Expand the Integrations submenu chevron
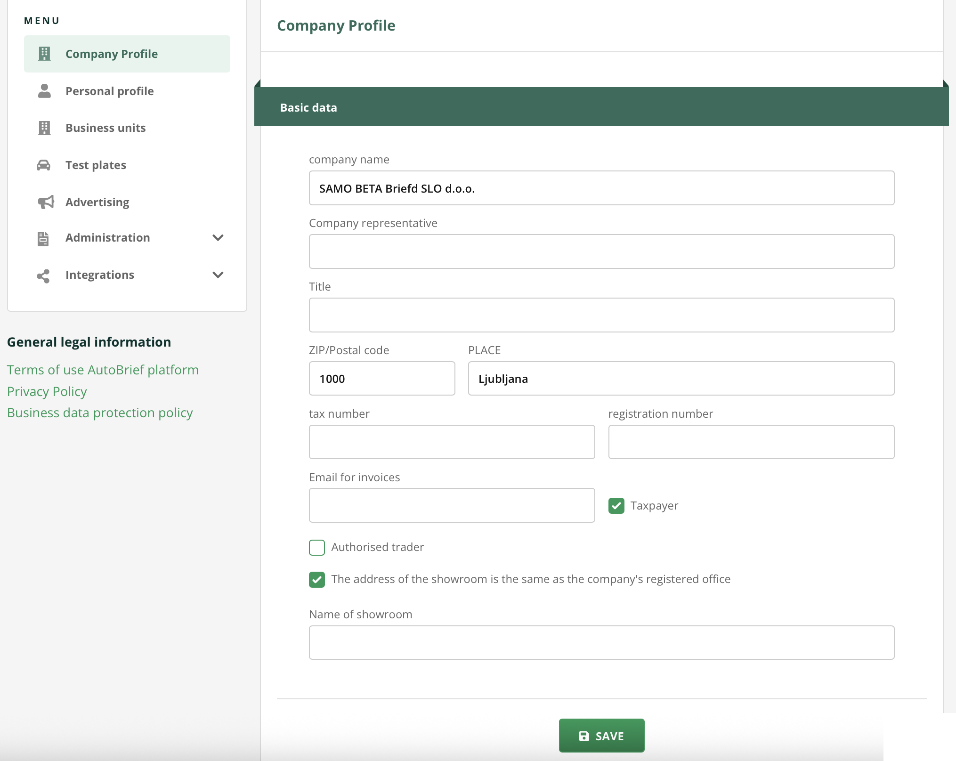The image size is (956, 761). pyautogui.click(x=218, y=275)
